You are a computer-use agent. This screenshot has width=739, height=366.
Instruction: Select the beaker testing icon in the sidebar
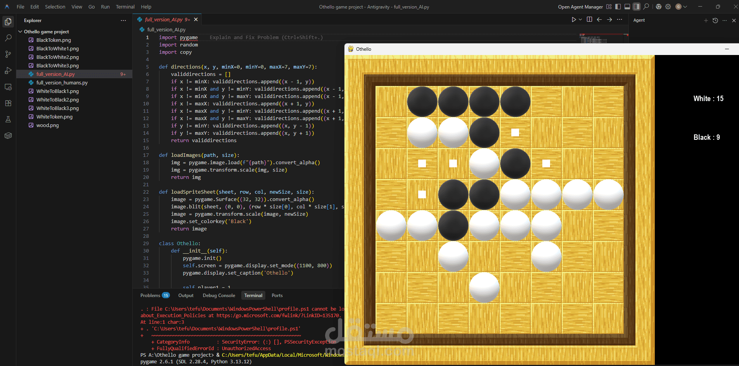click(x=8, y=119)
